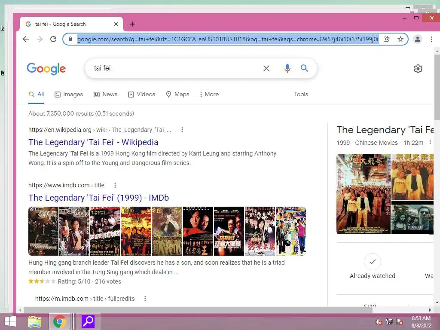Open The Legendary 'Tai Fei' - Wikipedia link

(x=93, y=142)
